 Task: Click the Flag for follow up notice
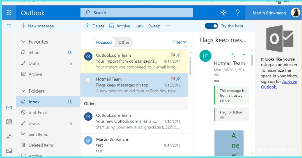231,114
